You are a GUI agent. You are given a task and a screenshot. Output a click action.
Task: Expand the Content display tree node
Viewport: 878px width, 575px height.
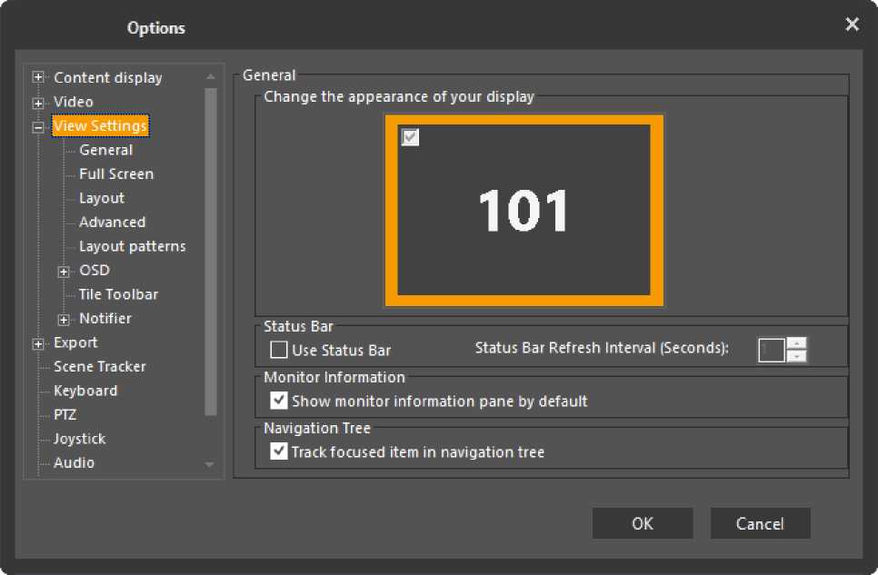[x=38, y=78]
